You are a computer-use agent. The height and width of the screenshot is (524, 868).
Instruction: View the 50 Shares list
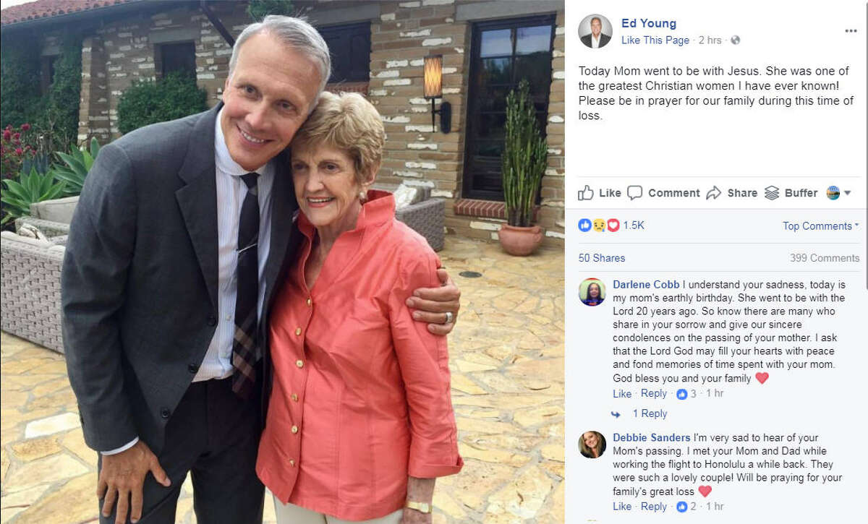coord(603,257)
